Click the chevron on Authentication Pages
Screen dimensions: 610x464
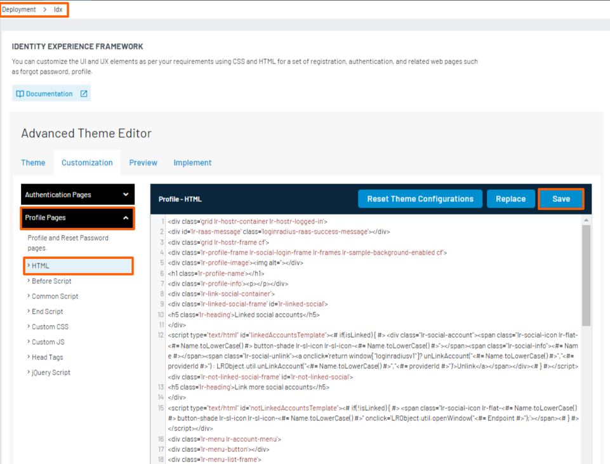tap(125, 194)
